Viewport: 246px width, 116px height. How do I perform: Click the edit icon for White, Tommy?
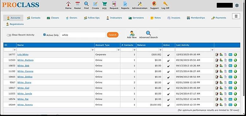click(217, 105)
